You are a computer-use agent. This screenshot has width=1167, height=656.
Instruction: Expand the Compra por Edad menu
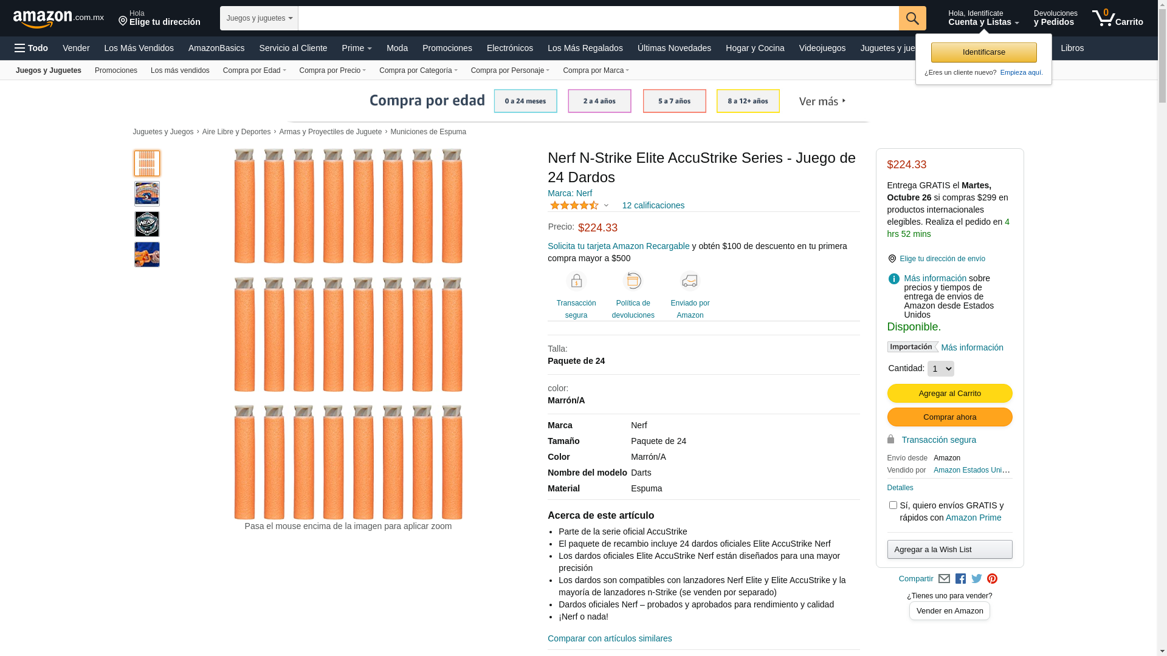coord(254,70)
